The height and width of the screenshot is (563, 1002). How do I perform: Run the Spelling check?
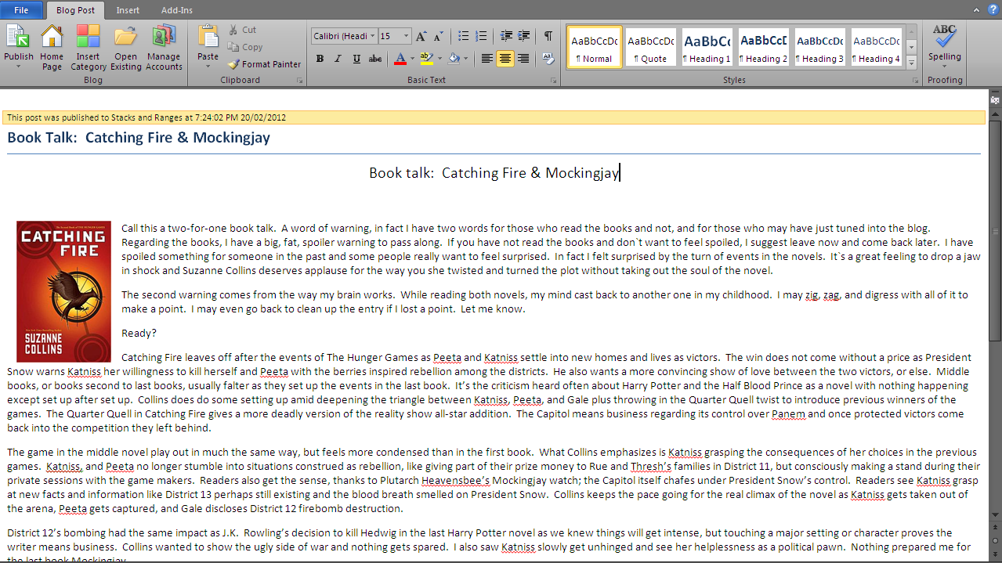click(944, 41)
